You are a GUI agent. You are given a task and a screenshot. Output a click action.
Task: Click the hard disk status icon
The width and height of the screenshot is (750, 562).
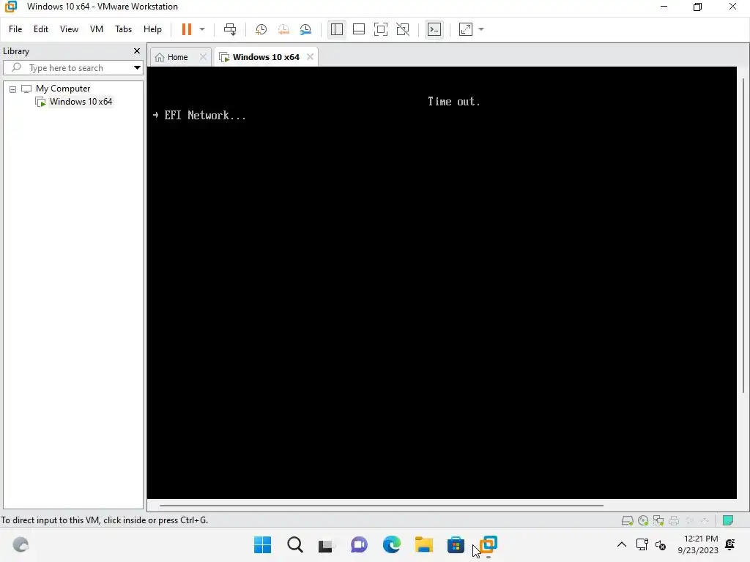click(x=627, y=520)
